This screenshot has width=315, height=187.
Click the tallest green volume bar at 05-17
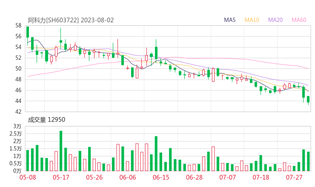61,151
